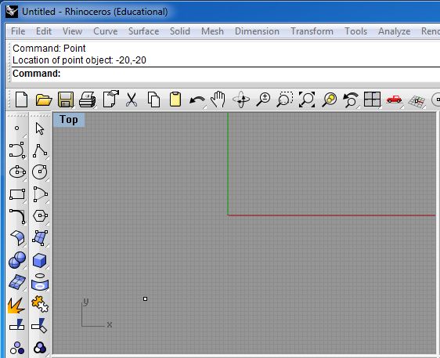This screenshot has width=440, height=358.
Task: Select the blue curved surface patch tool
Action: [17, 282]
